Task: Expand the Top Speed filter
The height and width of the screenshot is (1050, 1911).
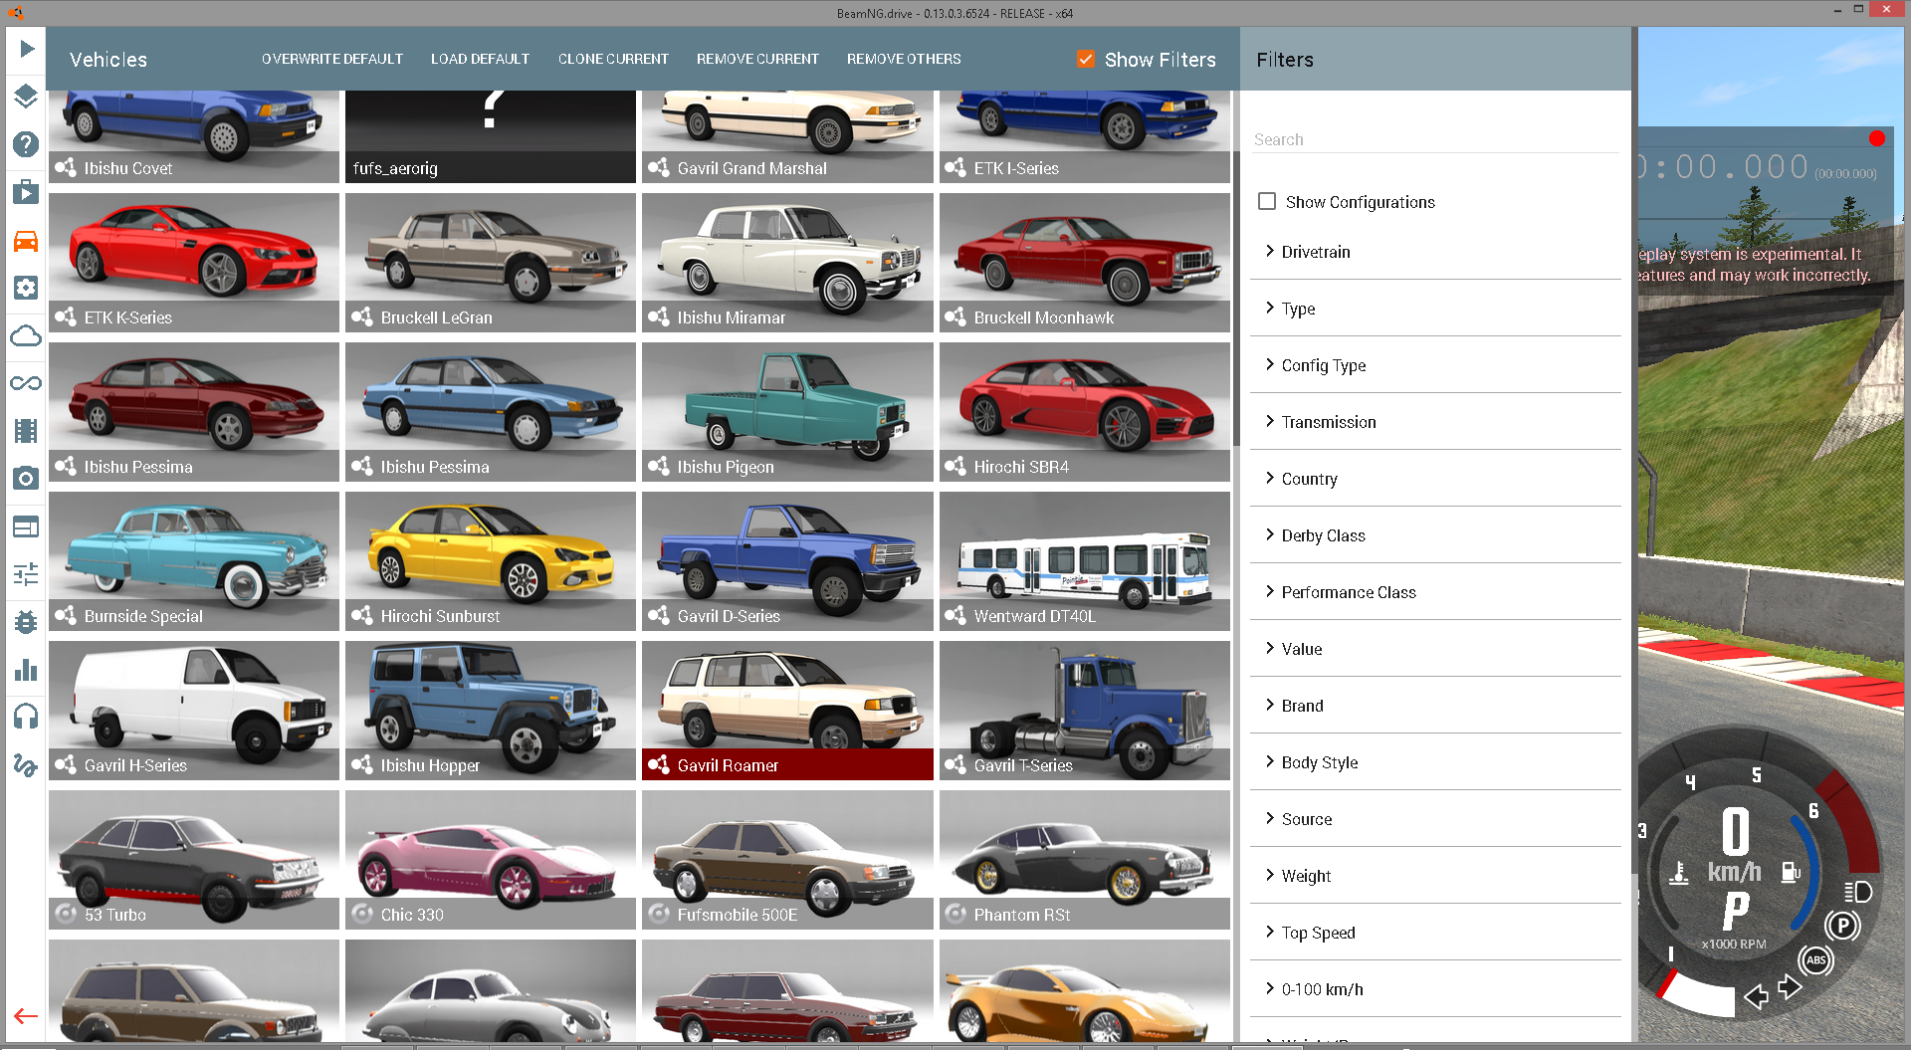Action: pyautogui.click(x=1435, y=933)
